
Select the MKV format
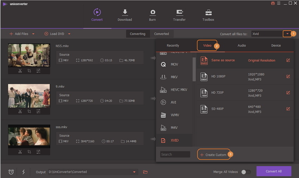click(x=174, y=77)
